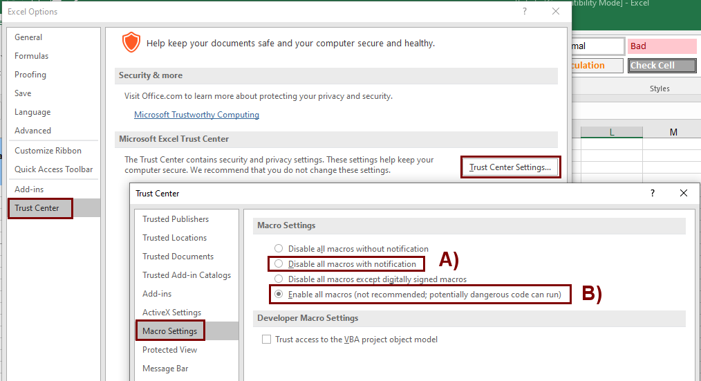The height and width of the screenshot is (381, 701).
Task: Apply the Check Cell style
Action: 662,66
